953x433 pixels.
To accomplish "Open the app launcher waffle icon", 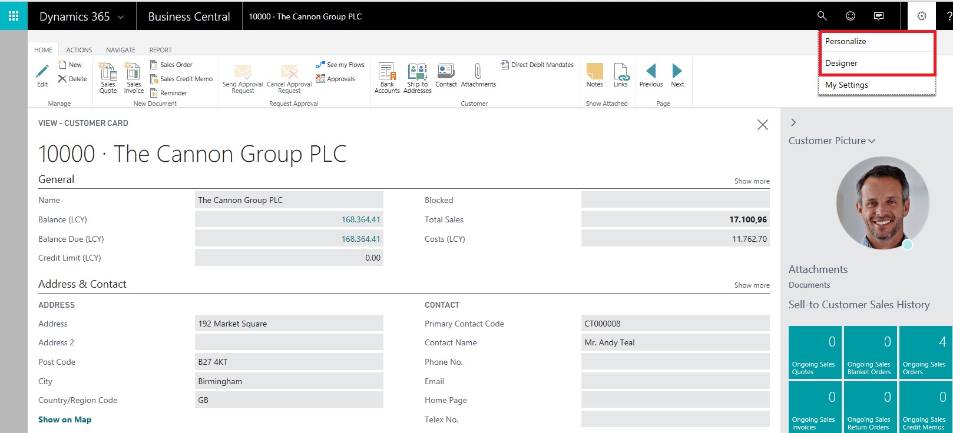I will pos(14,16).
